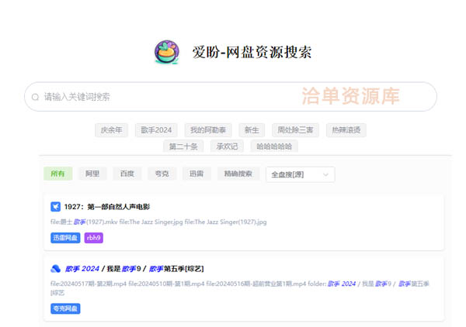Click the 爱盼 bowl logo icon
Screen dimensions: 466x327
(x=167, y=52)
